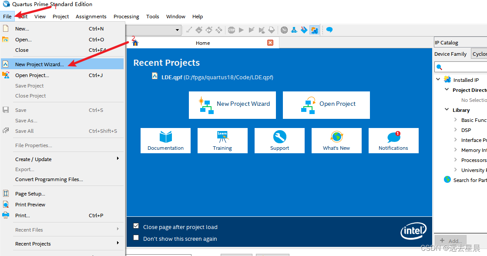
Task: Open recent project LDE.qpf link
Action: [x=217, y=77]
